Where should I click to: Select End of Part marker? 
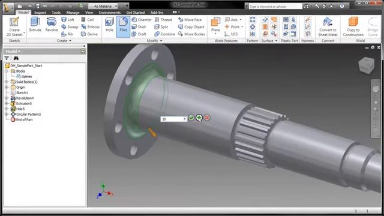[22, 119]
